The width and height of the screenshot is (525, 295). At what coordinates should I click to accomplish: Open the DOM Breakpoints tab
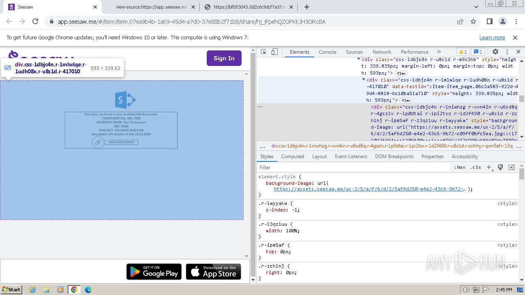point(394,157)
